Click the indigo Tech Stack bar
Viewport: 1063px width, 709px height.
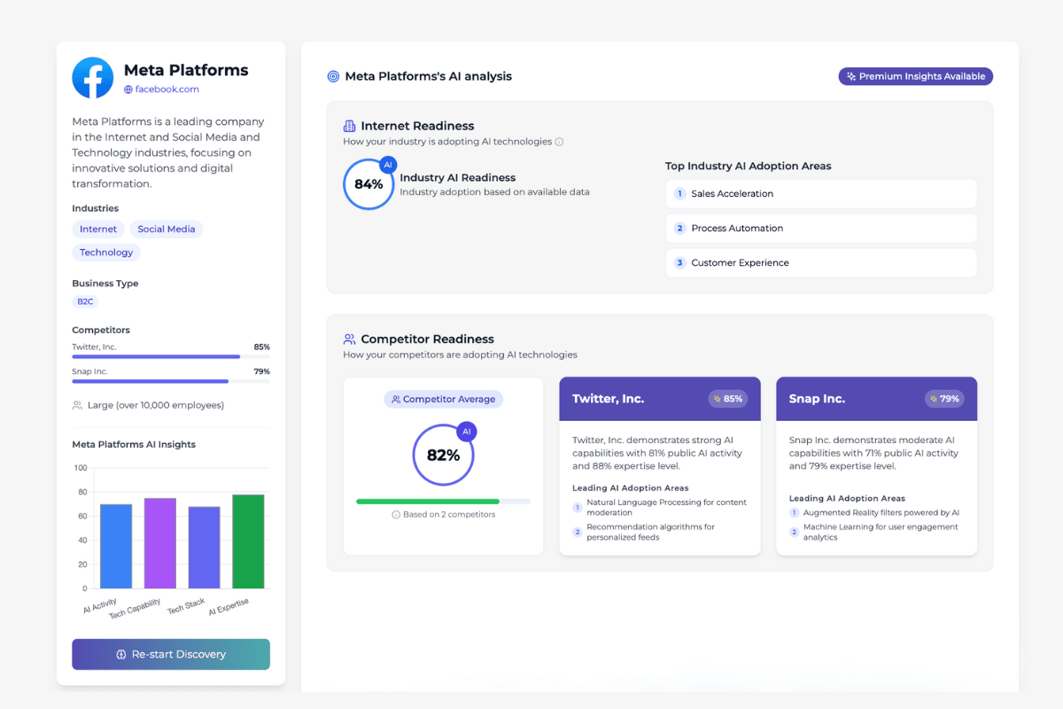pos(205,548)
